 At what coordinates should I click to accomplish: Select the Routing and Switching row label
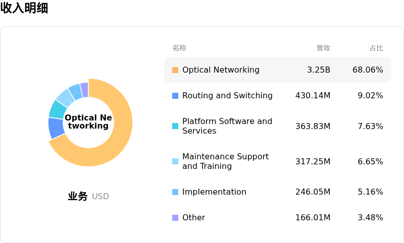point(227,96)
